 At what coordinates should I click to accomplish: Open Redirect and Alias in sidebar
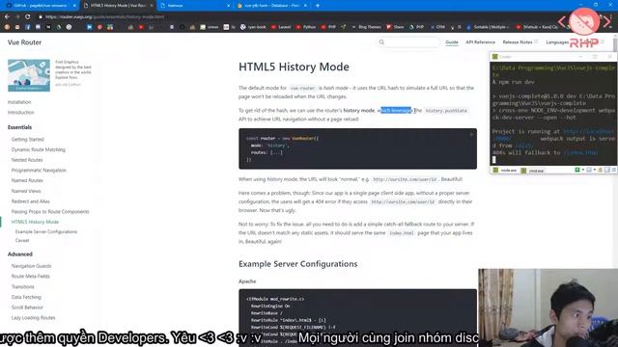coord(30,201)
